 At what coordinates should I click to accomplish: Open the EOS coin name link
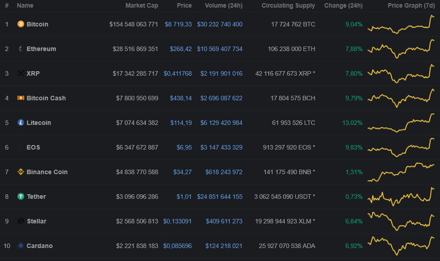click(x=33, y=147)
